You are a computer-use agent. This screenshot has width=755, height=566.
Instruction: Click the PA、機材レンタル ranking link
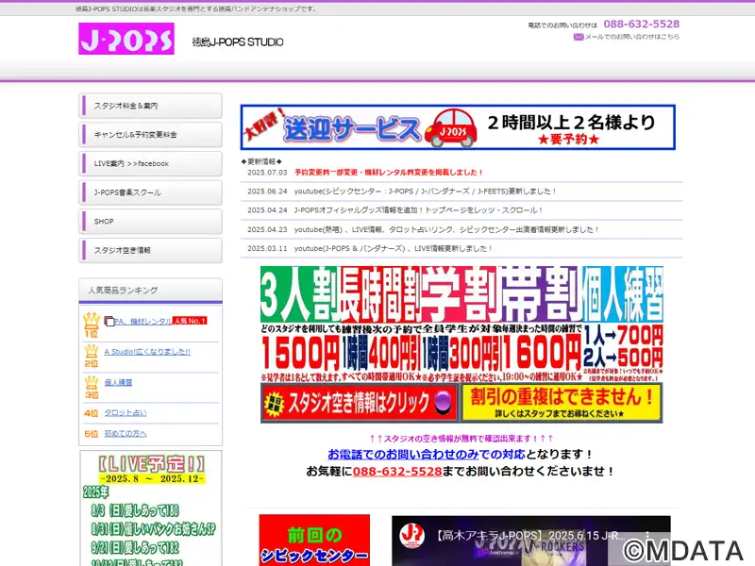[x=143, y=321]
